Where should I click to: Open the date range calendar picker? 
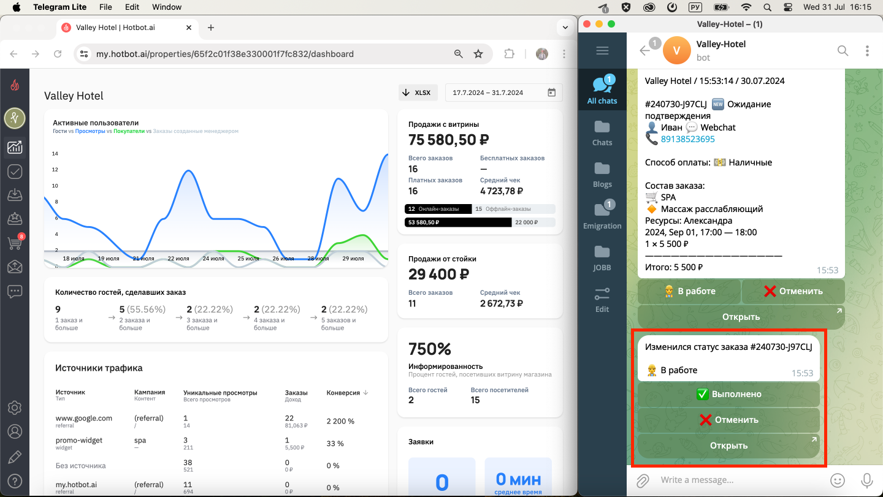[551, 93]
